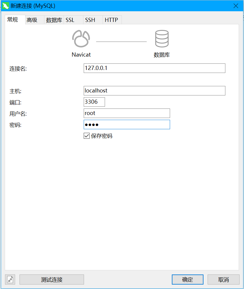This screenshot has height=289, width=244.
Task: Click the 测试连接 button
Action: [x=52, y=280]
